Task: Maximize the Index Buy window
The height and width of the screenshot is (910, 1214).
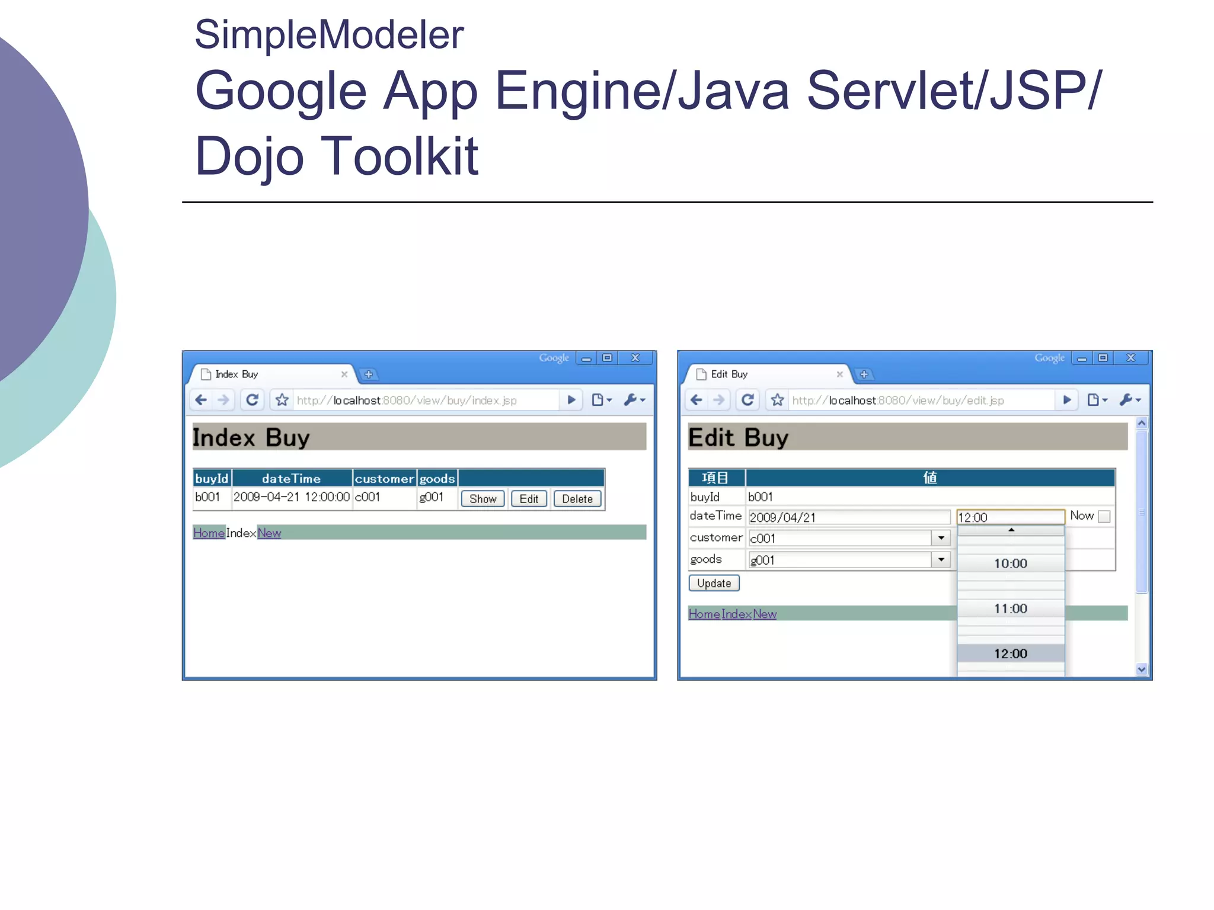Action: point(607,358)
